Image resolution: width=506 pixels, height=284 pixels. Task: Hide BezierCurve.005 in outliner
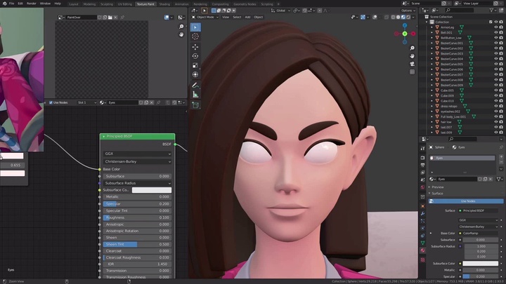click(496, 64)
